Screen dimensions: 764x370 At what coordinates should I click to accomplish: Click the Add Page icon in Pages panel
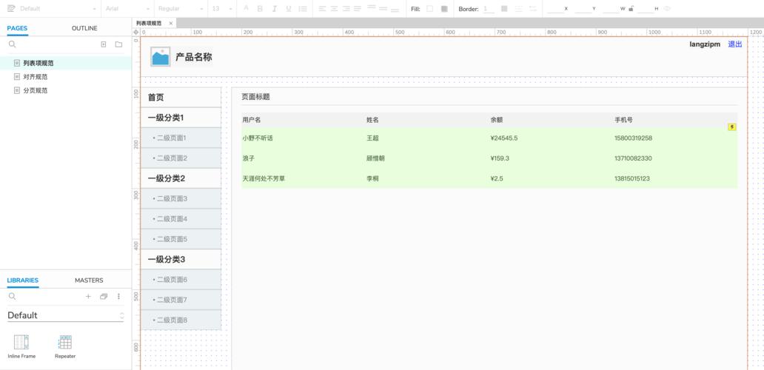point(104,44)
